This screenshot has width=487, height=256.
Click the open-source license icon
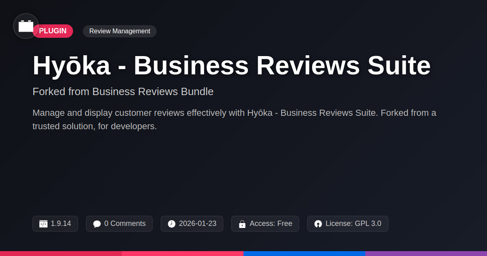[x=318, y=224]
